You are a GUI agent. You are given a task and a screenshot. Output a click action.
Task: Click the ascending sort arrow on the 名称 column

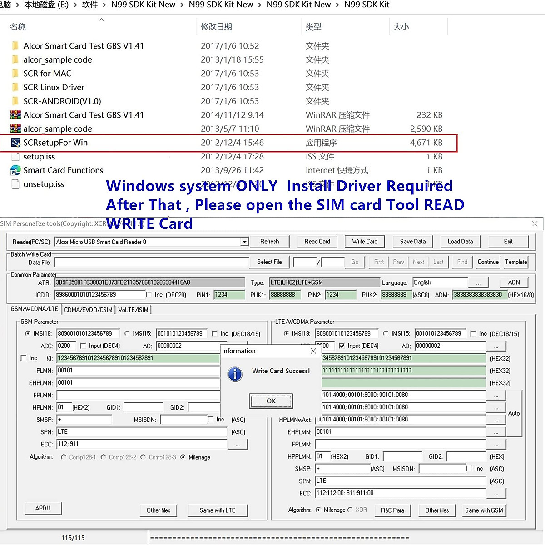(101, 19)
